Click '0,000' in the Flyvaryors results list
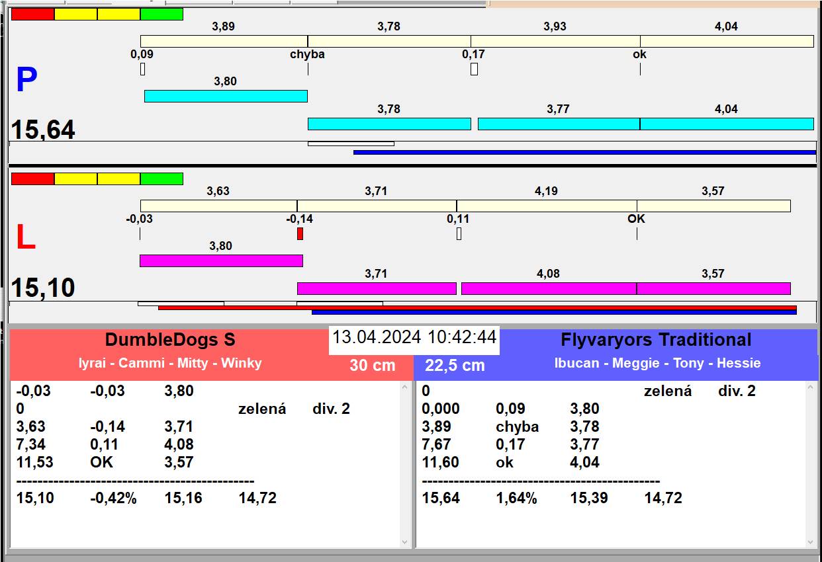Viewport: 822px width, 562px height. coord(441,409)
